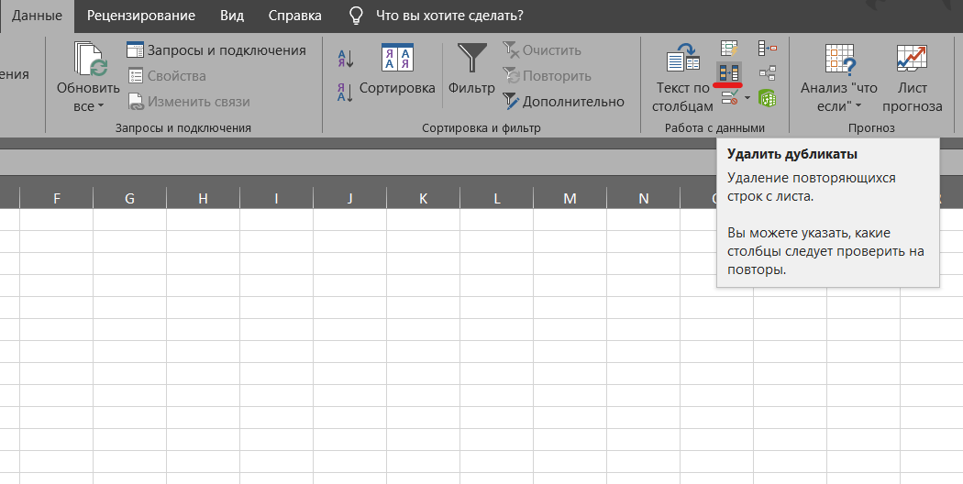Viewport: 963px width, 484px height.
Task: Toggle the Фильтр (Filter) funnel
Action: pos(471,69)
